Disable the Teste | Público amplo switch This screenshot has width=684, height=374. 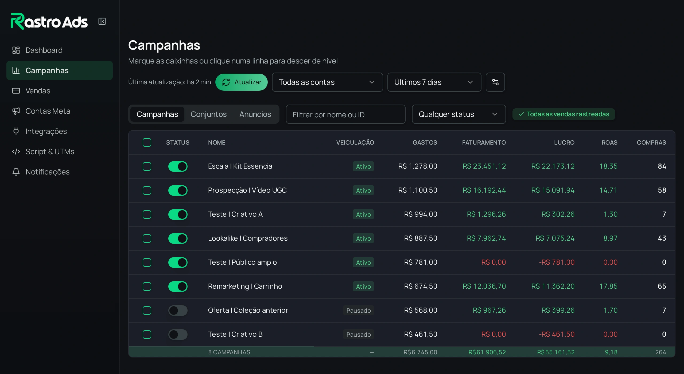[178, 262]
